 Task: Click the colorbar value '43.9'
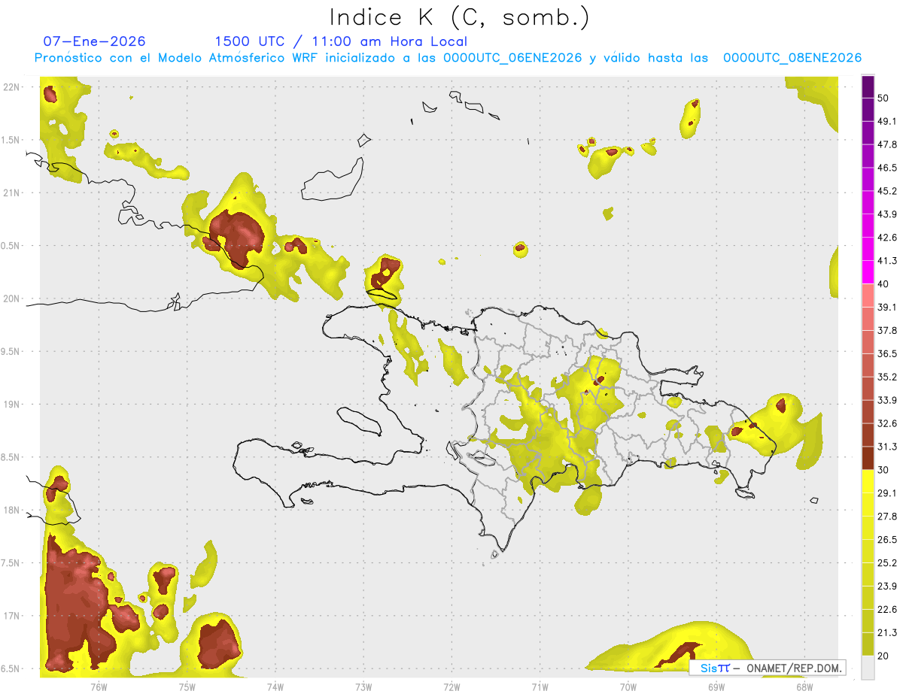[887, 214]
